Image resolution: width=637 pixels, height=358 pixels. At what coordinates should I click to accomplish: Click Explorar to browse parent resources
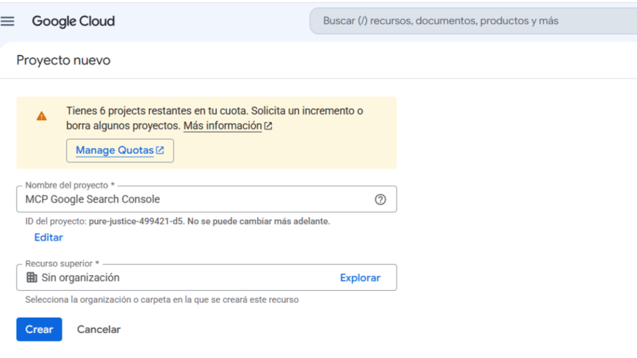pyautogui.click(x=360, y=278)
